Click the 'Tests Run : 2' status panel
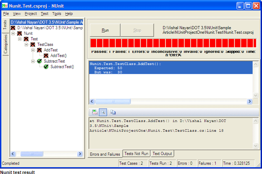This screenshot has width=262, height=174. 162,163
